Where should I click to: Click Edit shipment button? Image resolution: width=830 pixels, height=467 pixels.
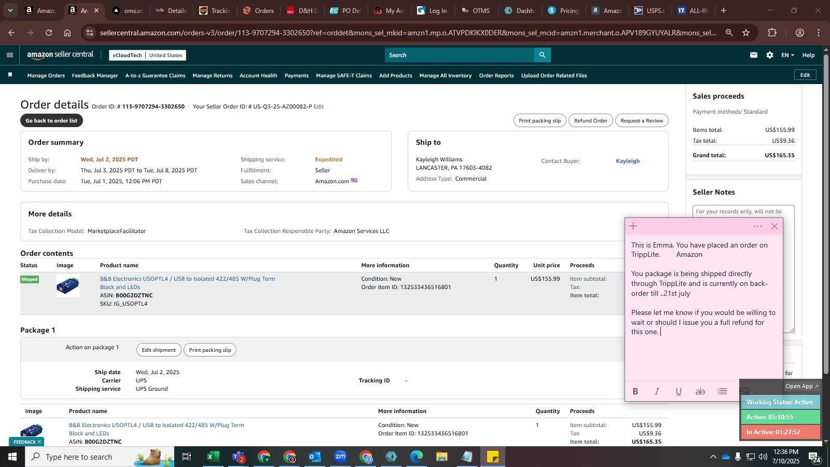click(x=159, y=350)
